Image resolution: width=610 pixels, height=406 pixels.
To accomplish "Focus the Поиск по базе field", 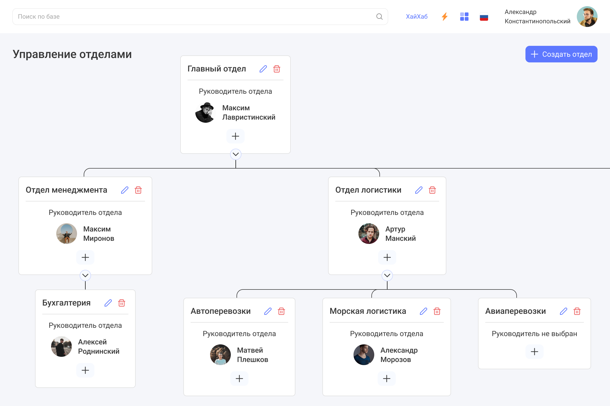I will (195, 17).
